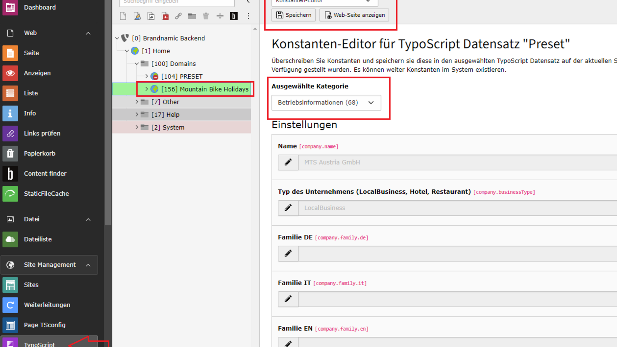This screenshot has width=617, height=347.
Task: Edit the company.name constant with the pencil button
Action: pos(288,162)
